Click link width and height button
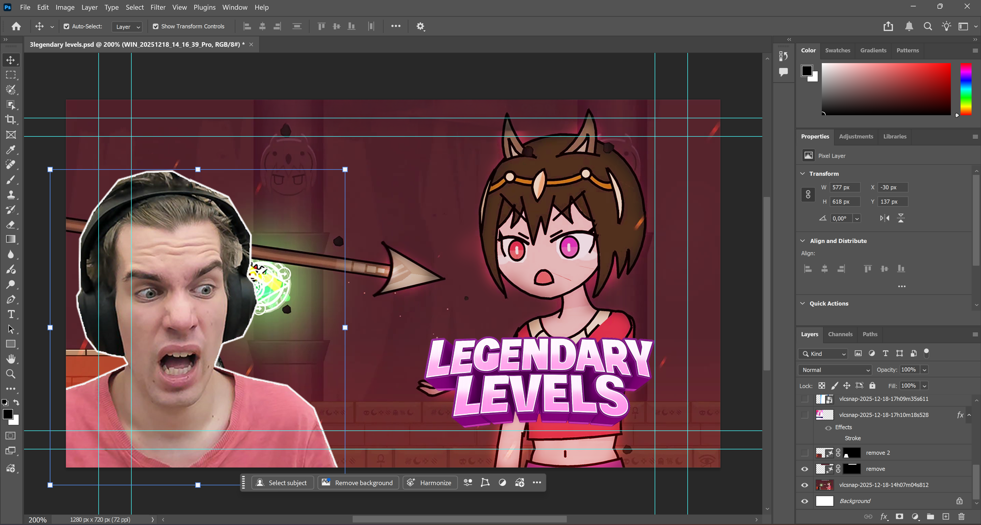The image size is (981, 525). tap(808, 194)
